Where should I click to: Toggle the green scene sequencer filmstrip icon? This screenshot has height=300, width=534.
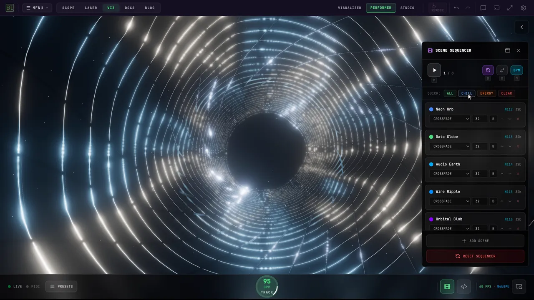point(447,286)
